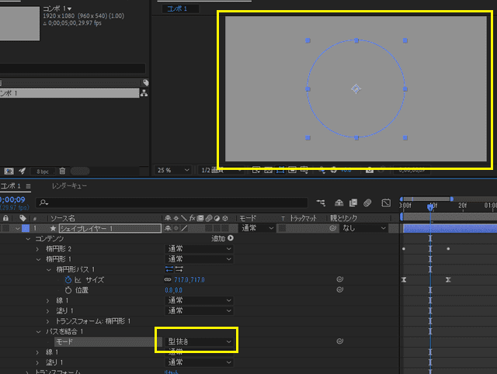Click the project flowchart icon beside コンポ 1

pyautogui.click(x=144, y=93)
